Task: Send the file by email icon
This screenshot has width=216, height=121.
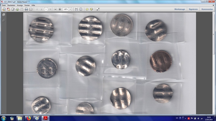Action: (31, 9)
